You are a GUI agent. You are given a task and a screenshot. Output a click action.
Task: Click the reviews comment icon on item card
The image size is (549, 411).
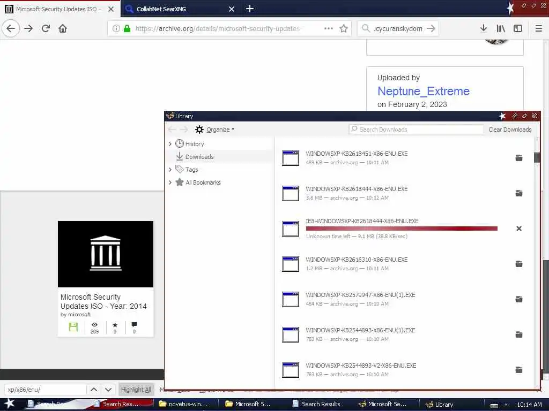134,325
